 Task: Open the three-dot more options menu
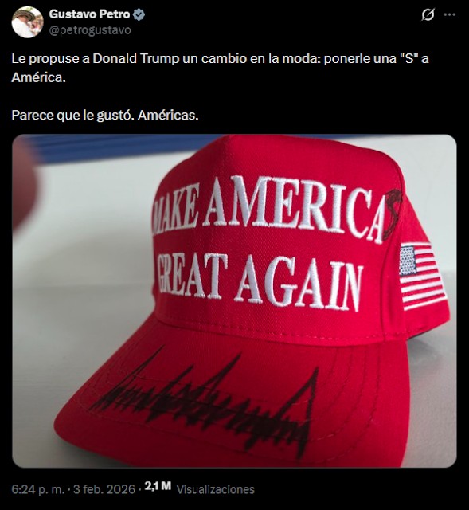coord(450,14)
